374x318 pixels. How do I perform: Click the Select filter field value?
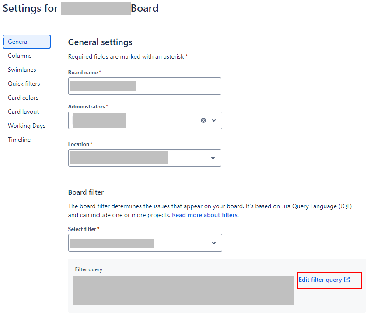pos(112,243)
